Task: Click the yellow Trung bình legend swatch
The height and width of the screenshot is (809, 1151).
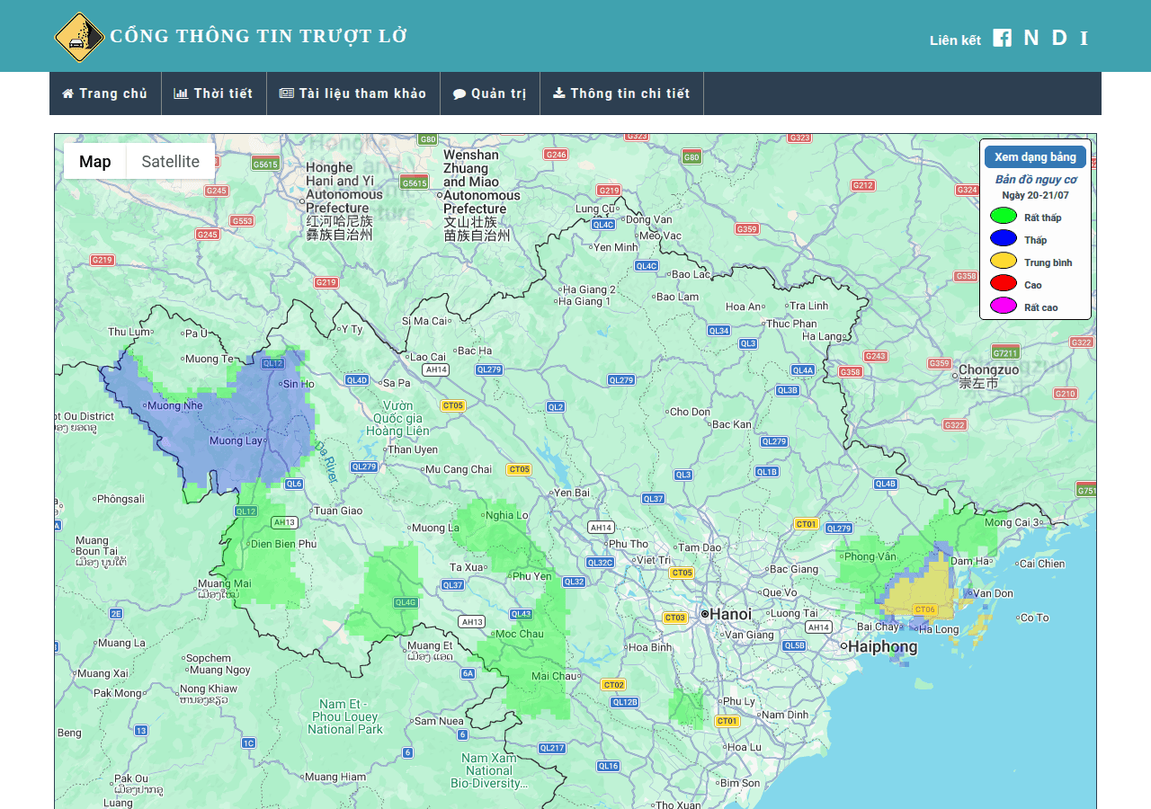Action: click(x=1004, y=261)
